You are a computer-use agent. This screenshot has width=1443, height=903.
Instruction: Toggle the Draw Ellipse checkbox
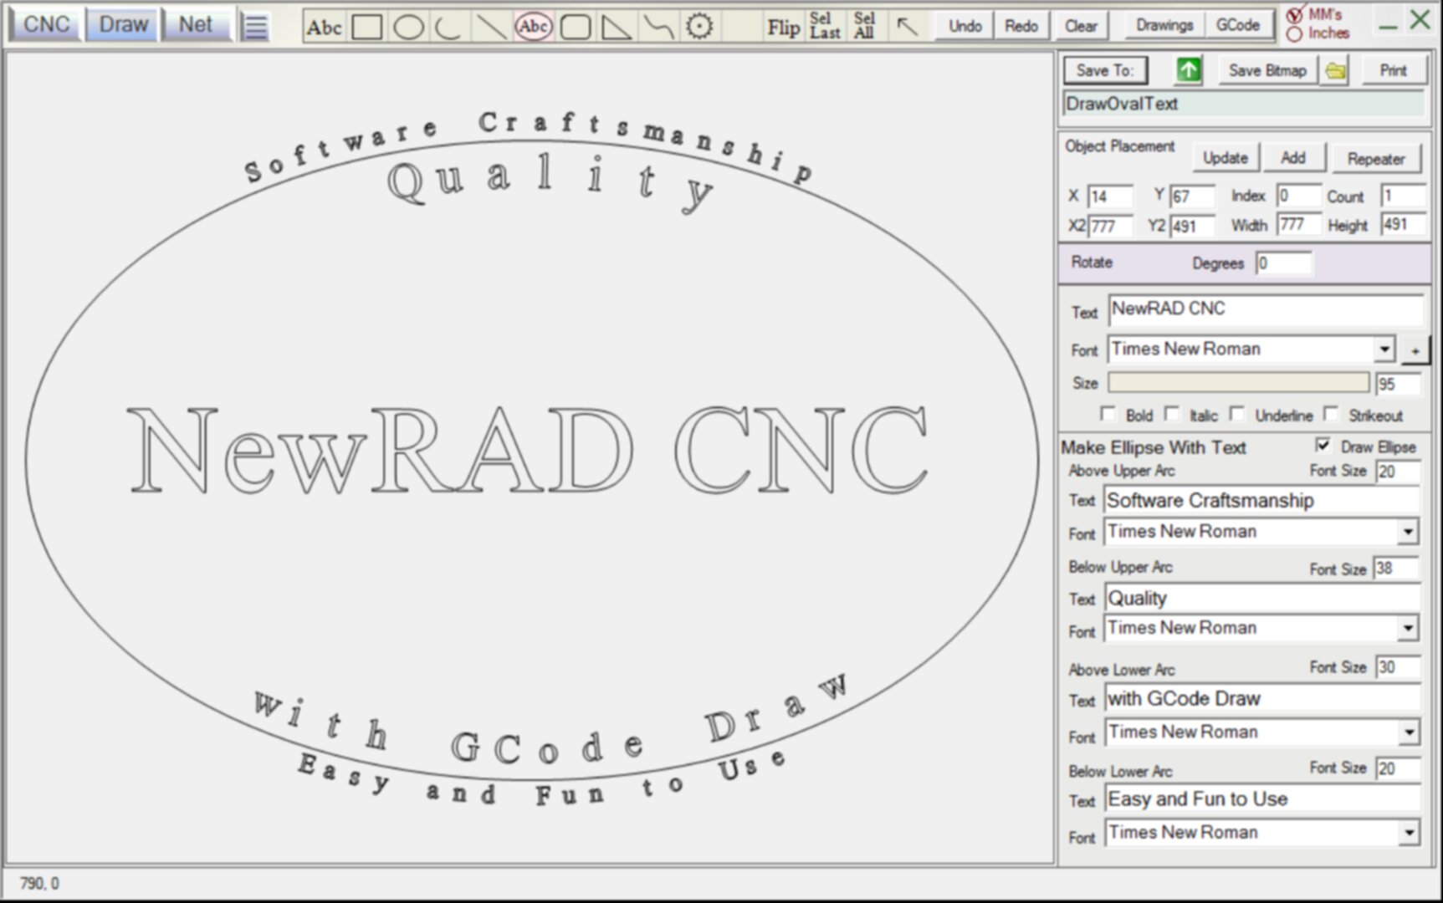click(x=1323, y=445)
